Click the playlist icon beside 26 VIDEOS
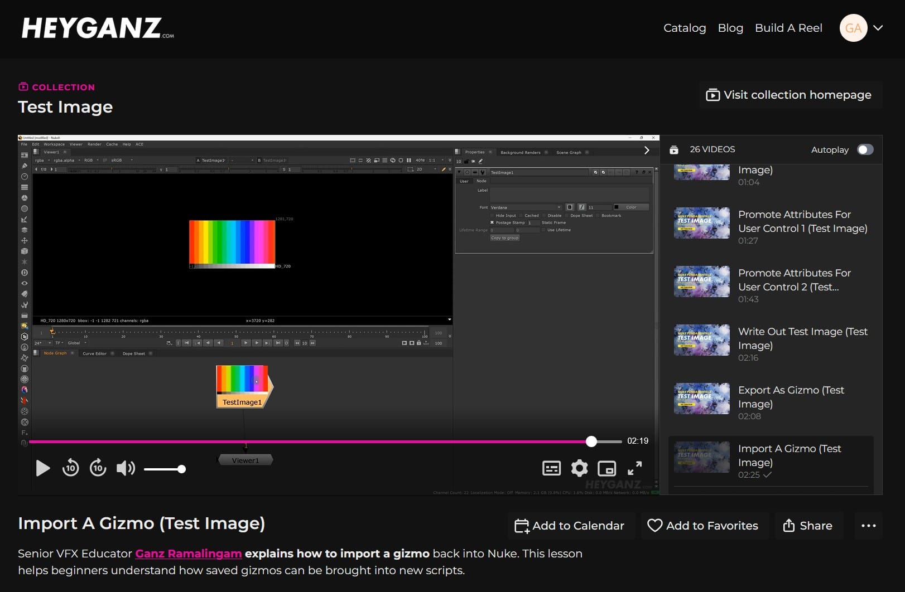 click(x=674, y=149)
